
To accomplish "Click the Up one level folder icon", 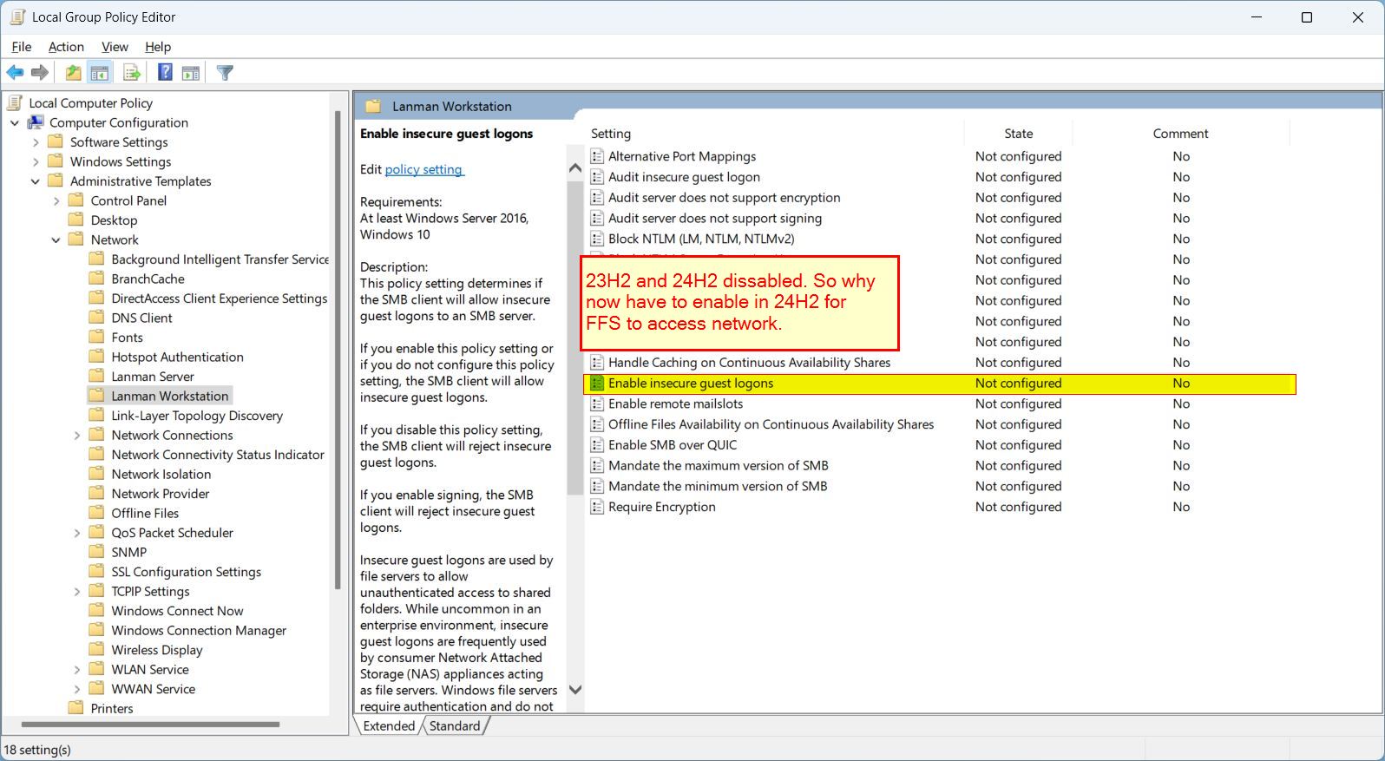I will click(x=74, y=73).
